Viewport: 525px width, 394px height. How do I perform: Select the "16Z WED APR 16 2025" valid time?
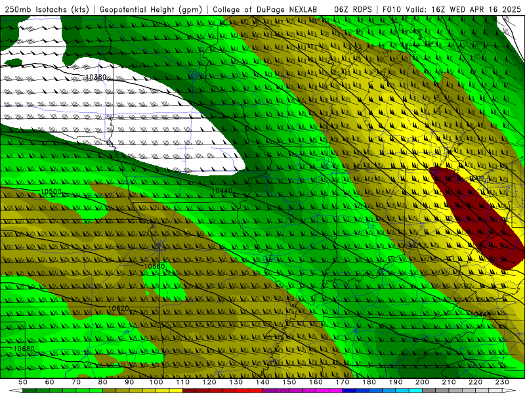[476, 10]
